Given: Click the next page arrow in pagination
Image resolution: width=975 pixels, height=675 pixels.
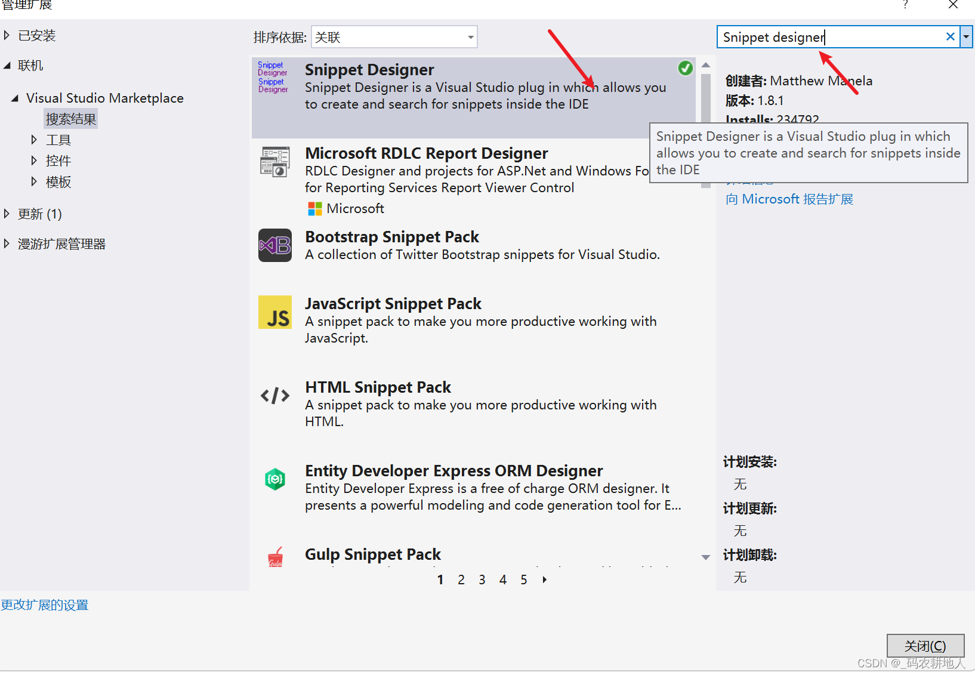Looking at the screenshot, I should [544, 580].
